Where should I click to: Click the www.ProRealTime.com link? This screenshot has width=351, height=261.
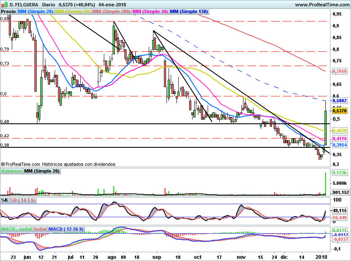(x=322, y=4)
